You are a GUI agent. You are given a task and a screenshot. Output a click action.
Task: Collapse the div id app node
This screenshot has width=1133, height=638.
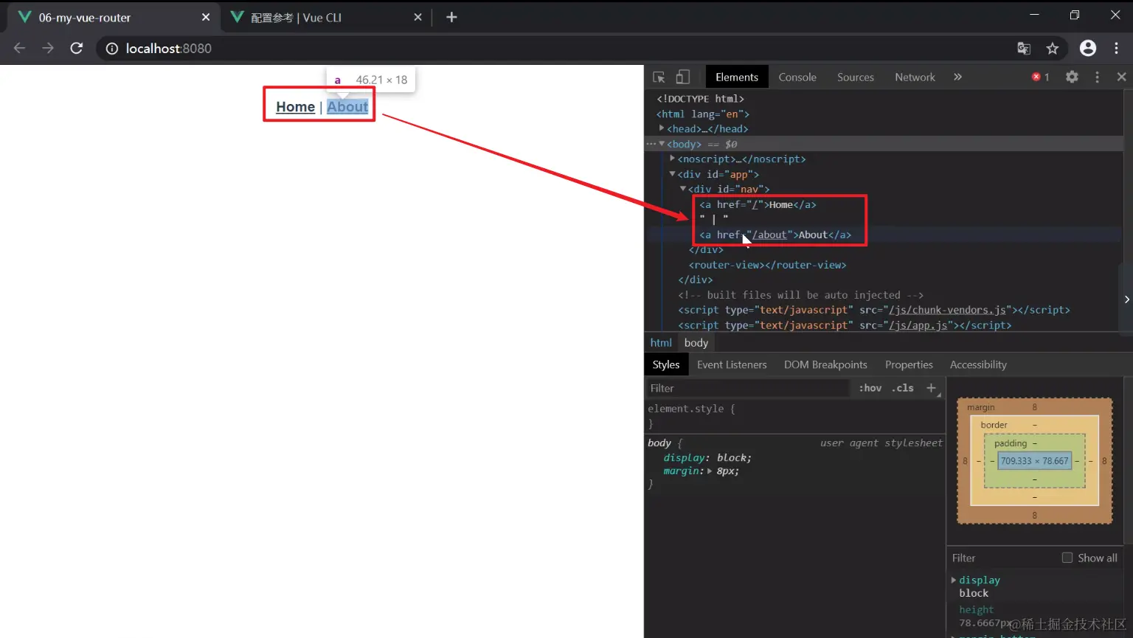click(x=672, y=174)
